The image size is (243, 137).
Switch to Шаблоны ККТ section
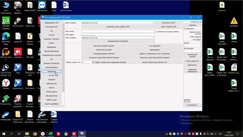pyautogui.click(x=52, y=83)
